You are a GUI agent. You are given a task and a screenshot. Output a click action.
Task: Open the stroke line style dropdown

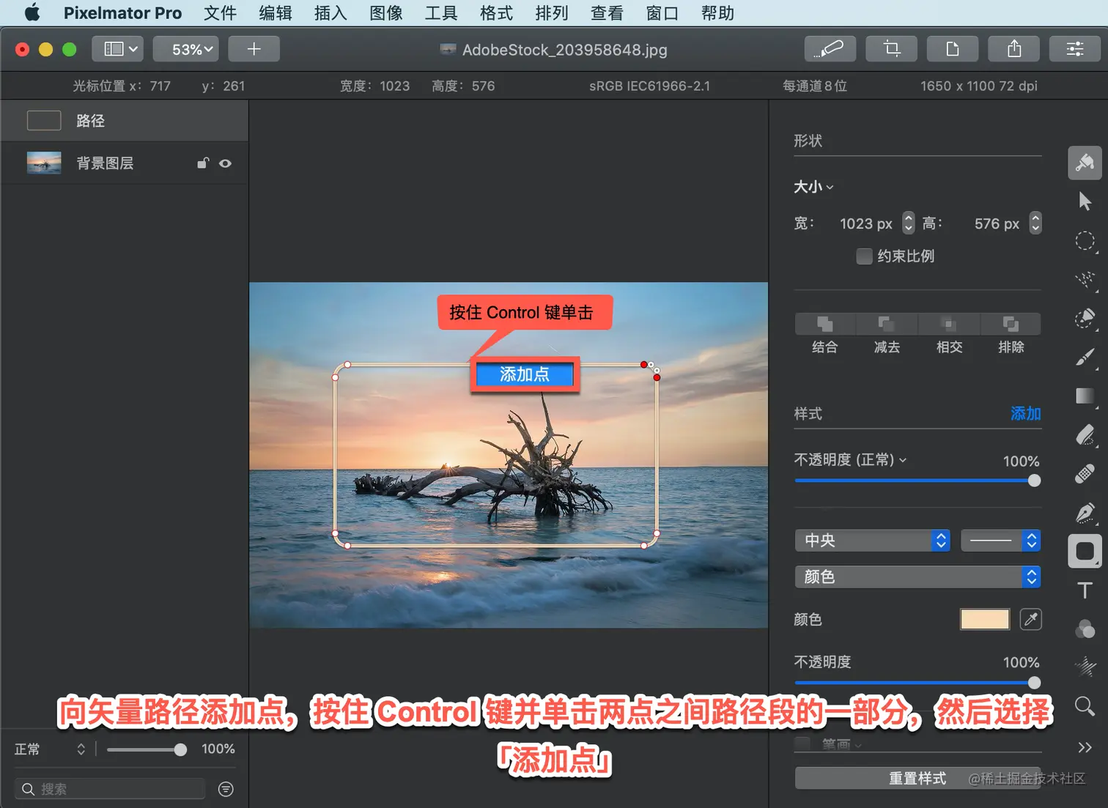point(1000,540)
